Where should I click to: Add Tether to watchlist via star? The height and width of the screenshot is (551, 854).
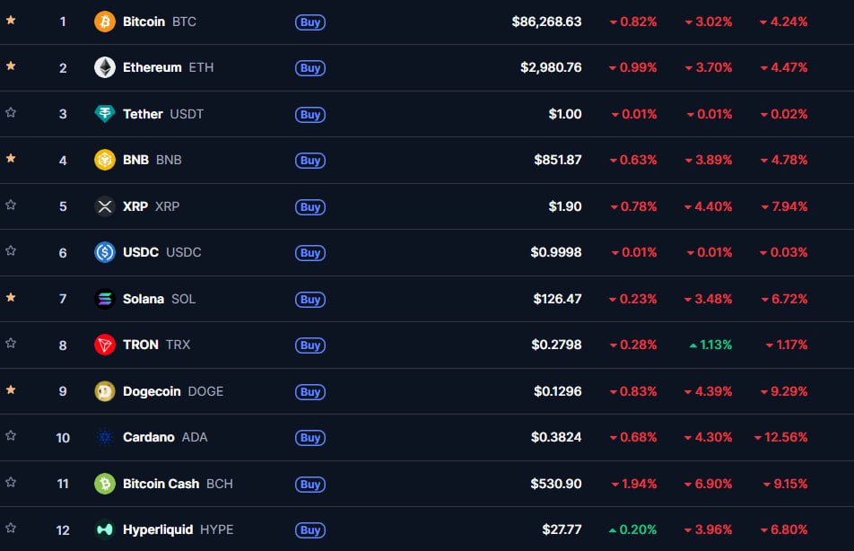coord(11,112)
